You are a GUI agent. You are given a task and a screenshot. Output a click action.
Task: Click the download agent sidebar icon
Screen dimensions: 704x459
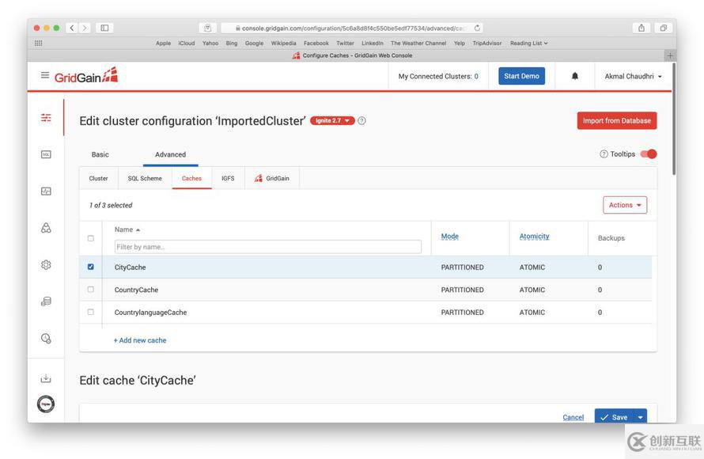(46, 378)
